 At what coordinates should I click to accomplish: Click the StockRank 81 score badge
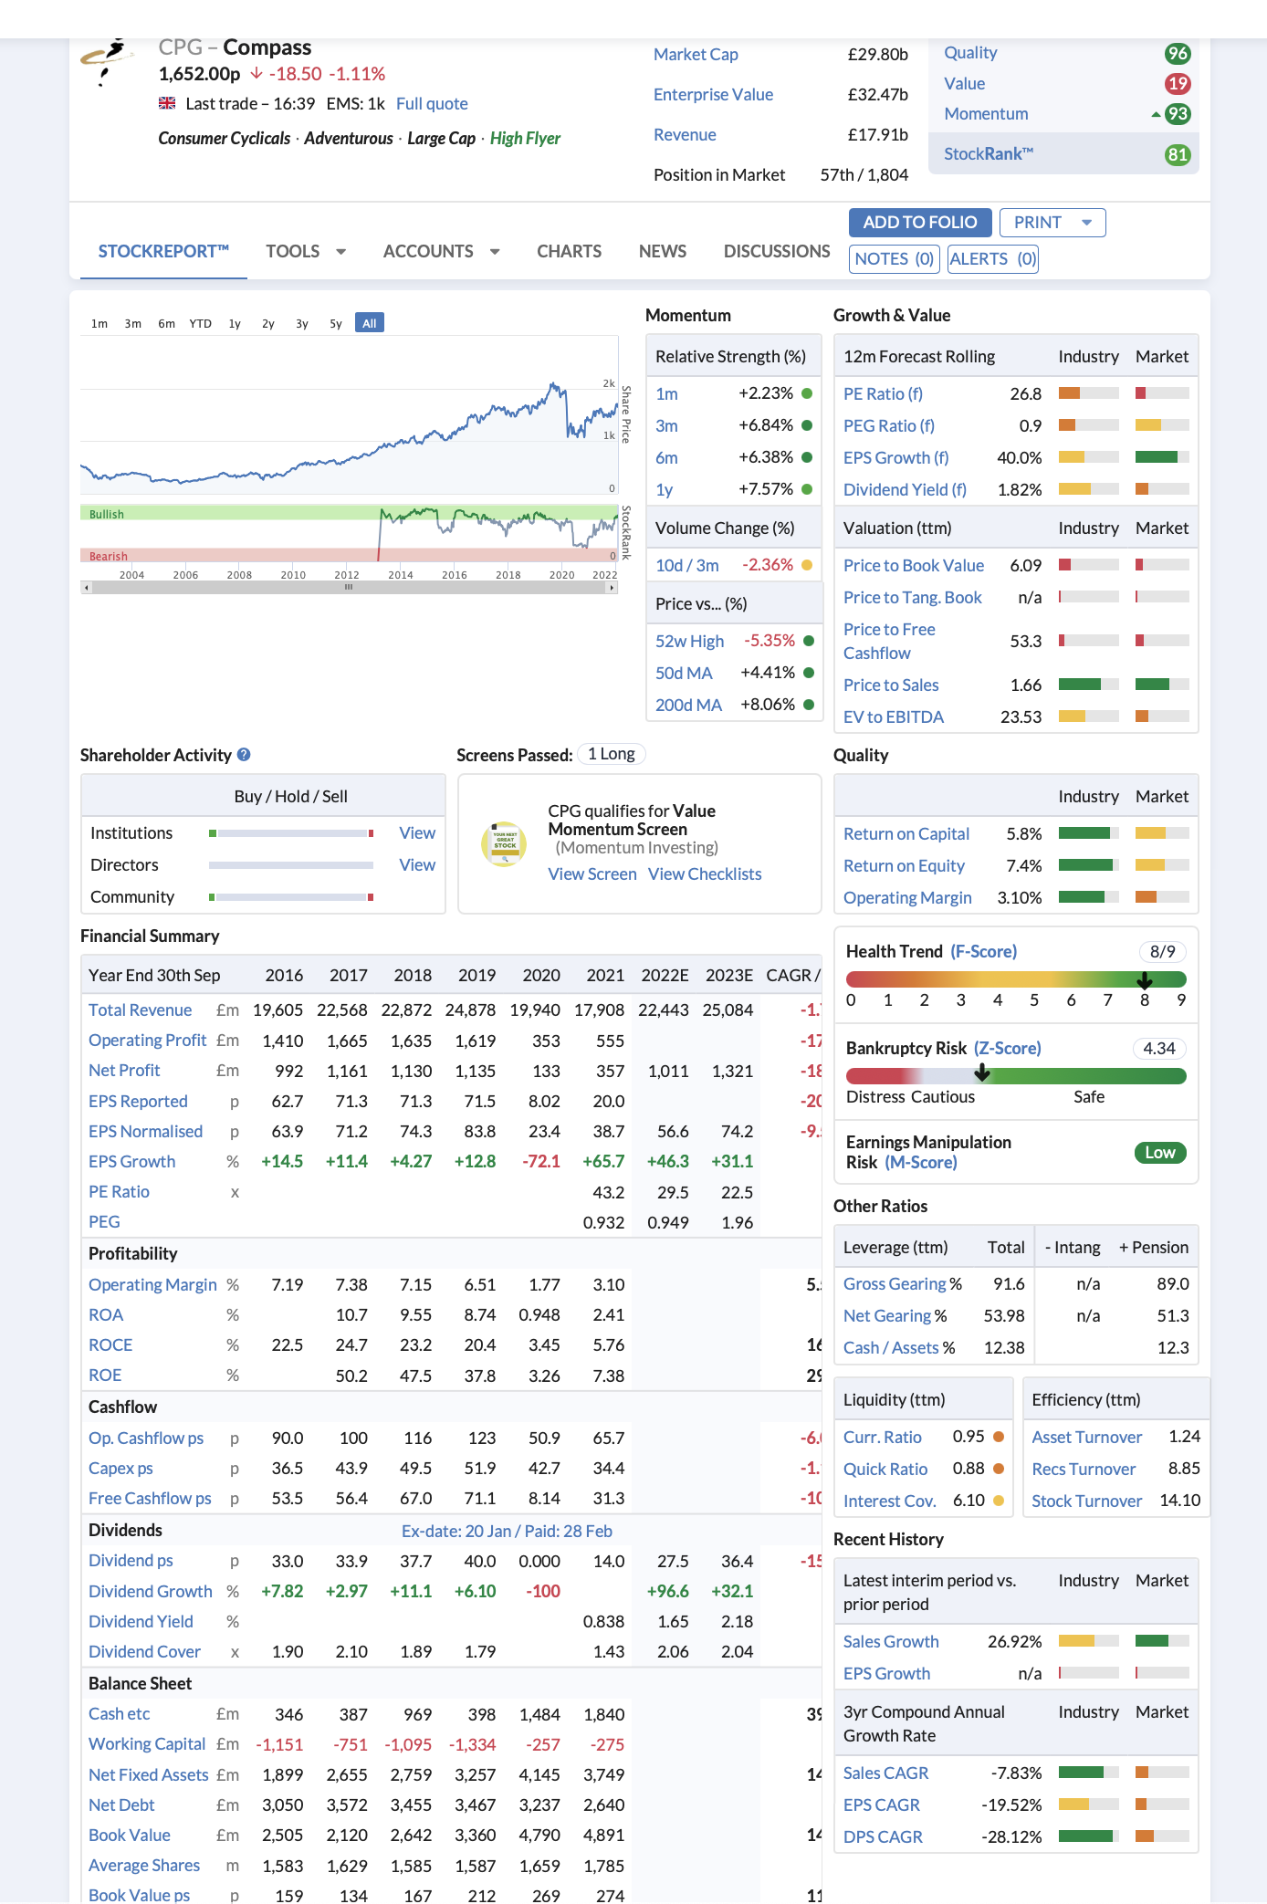1178,154
